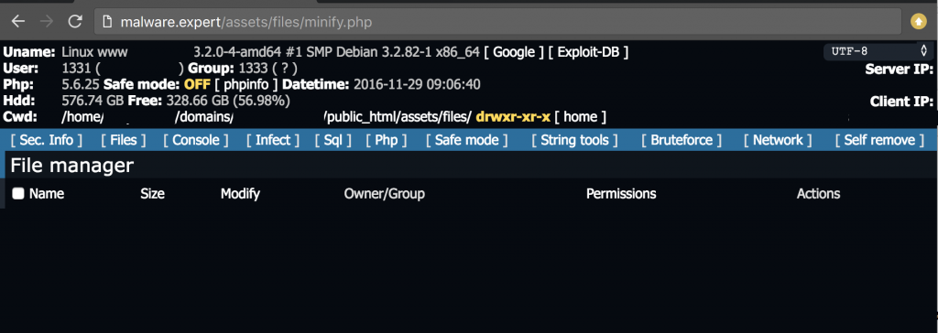Click the Client IP label

[x=901, y=101]
